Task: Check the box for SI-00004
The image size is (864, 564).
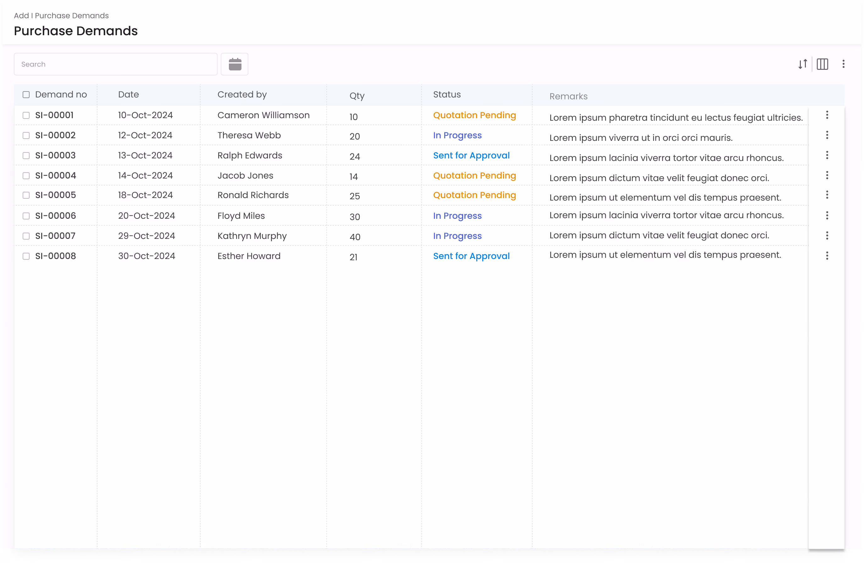Action: (x=26, y=176)
